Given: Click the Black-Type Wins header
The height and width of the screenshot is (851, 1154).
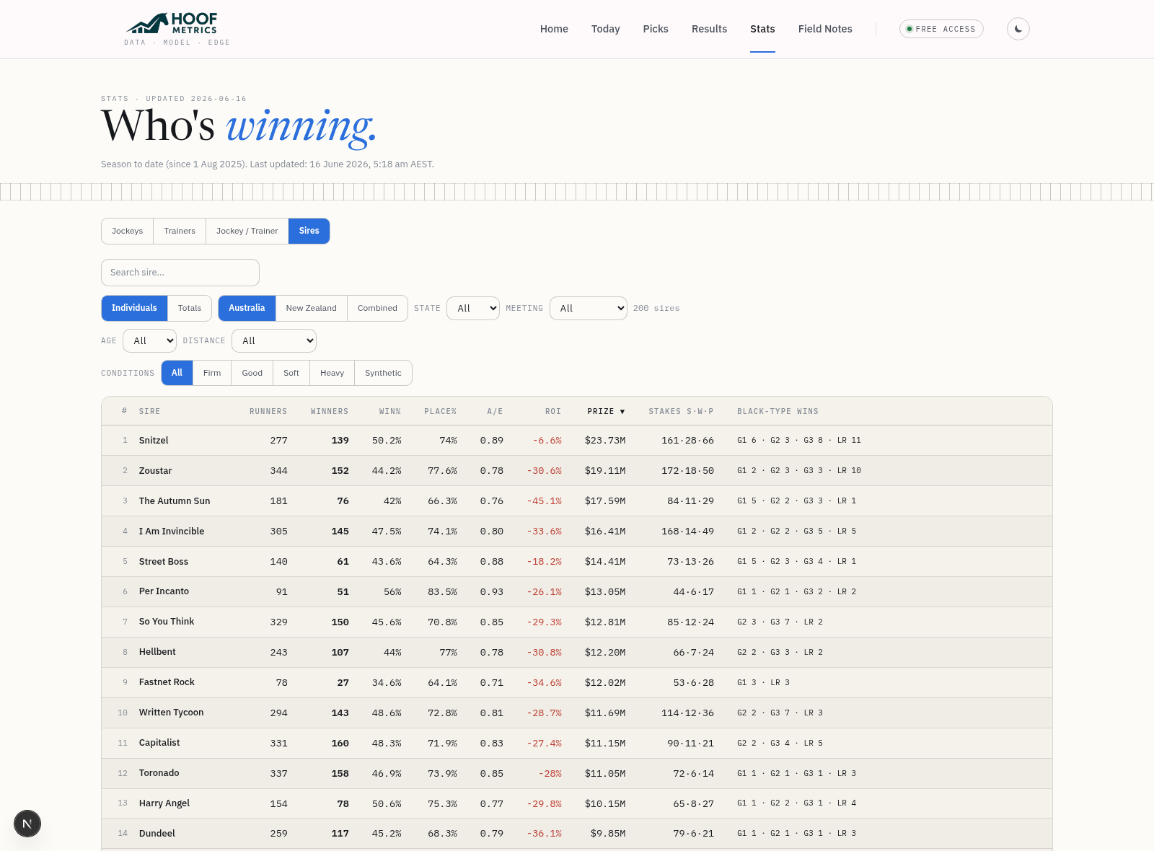Looking at the screenshot, I should [778, 412].
